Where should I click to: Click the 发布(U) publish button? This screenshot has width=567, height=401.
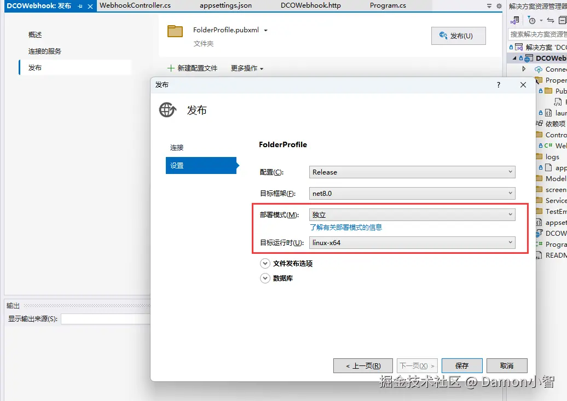[459, 36]
